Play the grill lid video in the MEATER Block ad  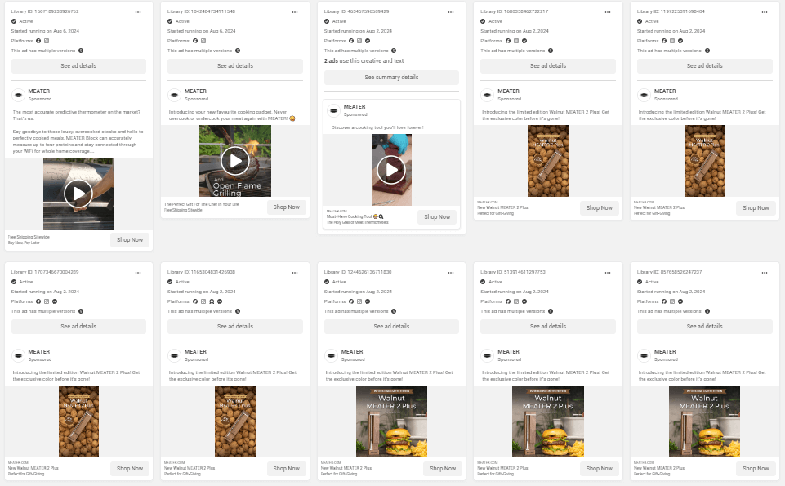78,194
